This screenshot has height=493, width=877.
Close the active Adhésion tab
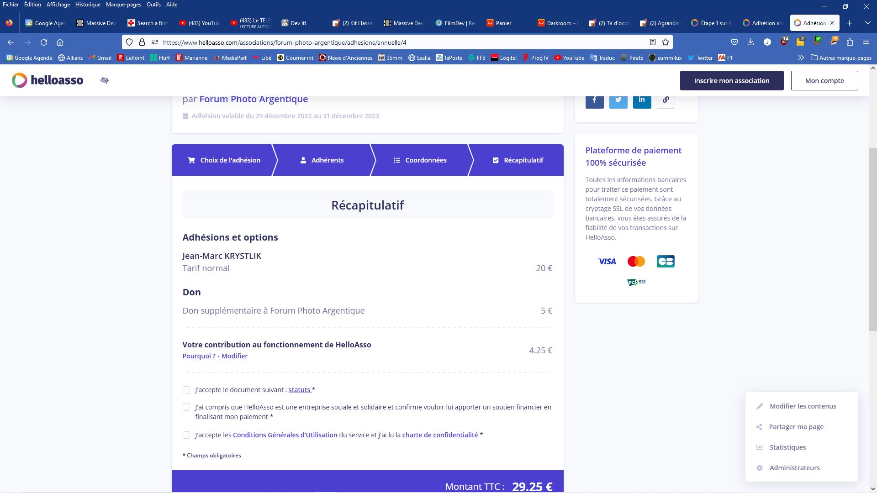tap(832, 23)
